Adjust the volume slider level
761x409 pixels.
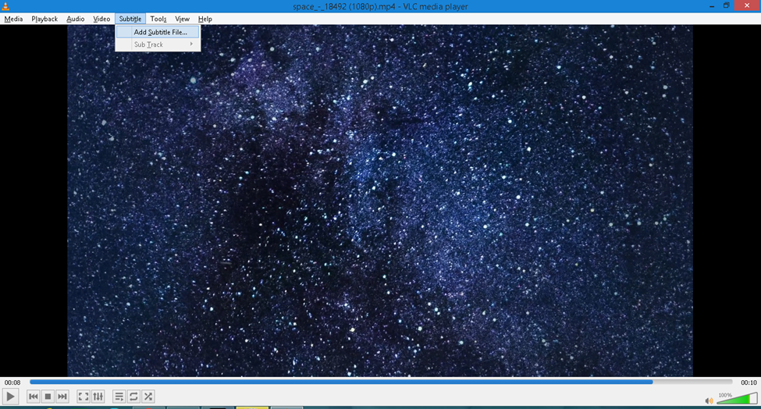[x=737, y=399]
